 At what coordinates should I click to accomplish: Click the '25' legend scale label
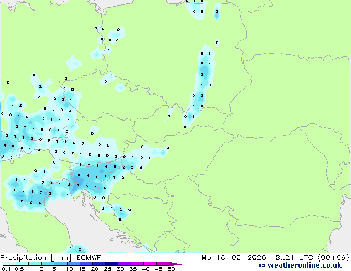pyautogui.click(x=107, y=269)
